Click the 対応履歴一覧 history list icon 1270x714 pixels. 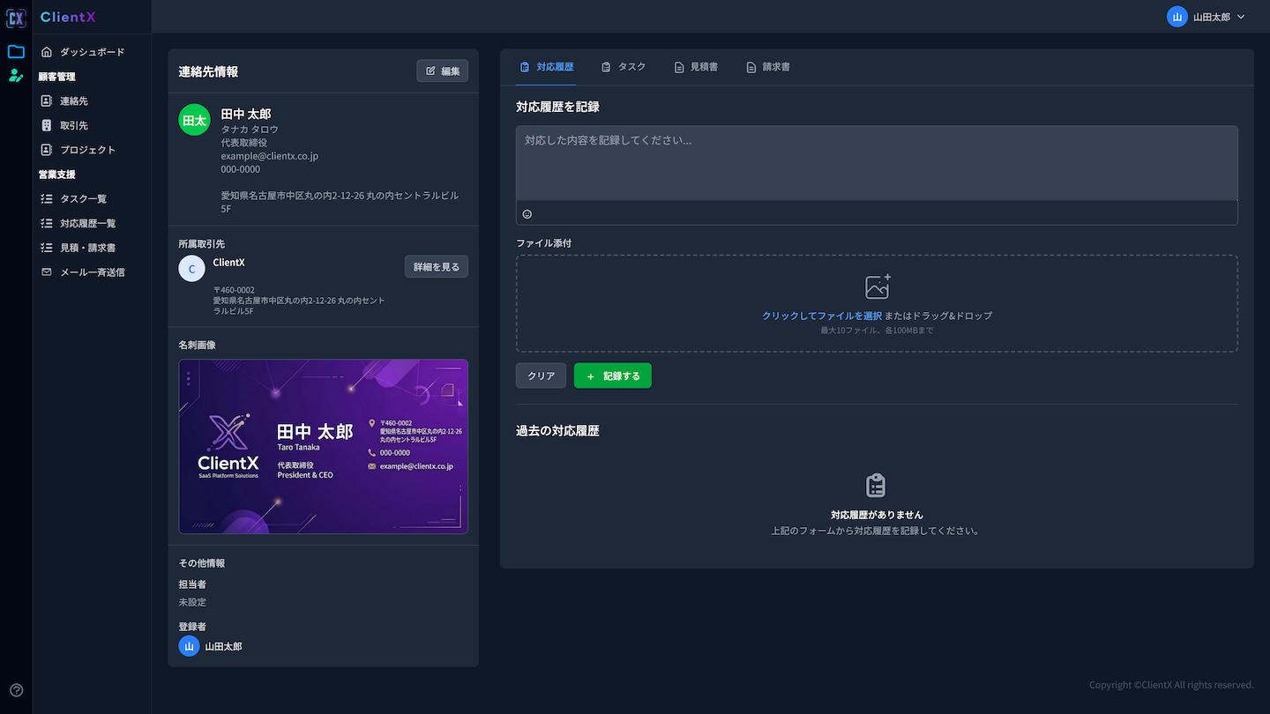click(x=45, y=223)
